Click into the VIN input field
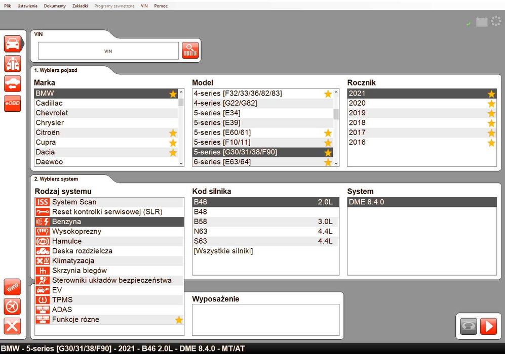The image size is (505, 354). [108, 51]
